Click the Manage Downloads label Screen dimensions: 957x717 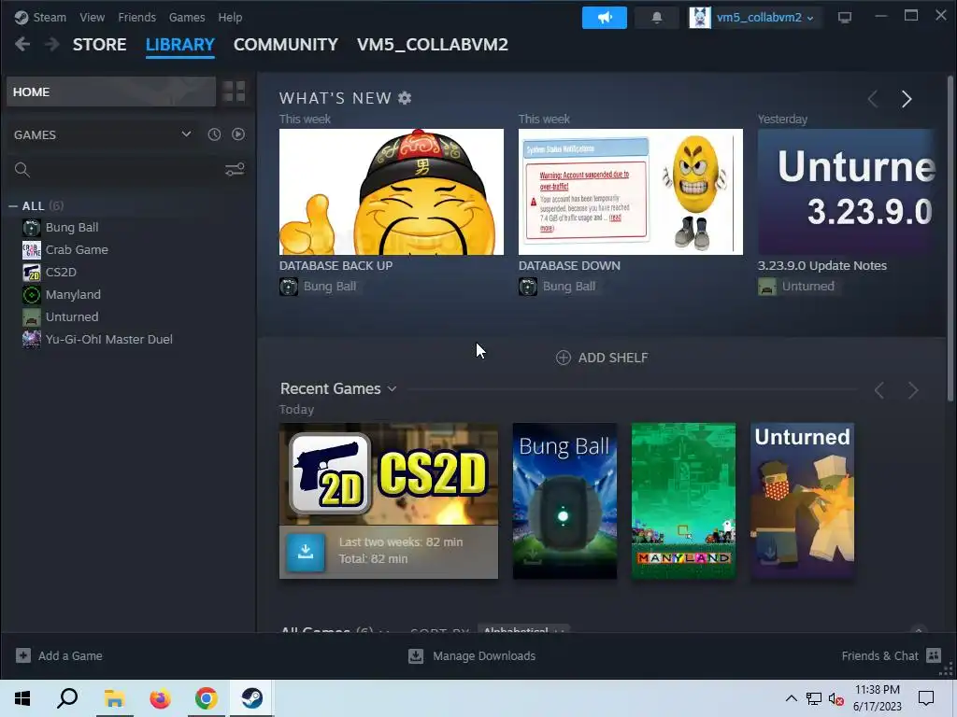pyautogui.click(x=484, y=656)
